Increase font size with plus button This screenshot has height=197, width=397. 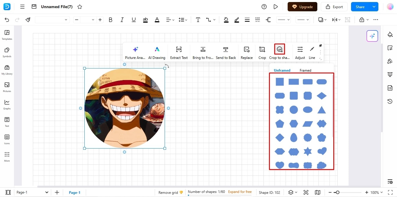[100, 20]
